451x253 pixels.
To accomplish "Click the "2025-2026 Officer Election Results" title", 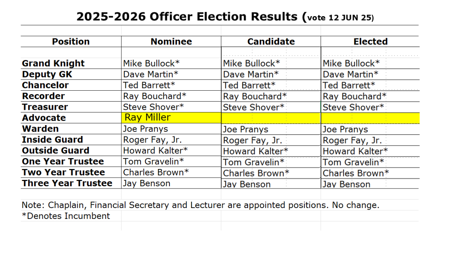I will tap(187, 16).
